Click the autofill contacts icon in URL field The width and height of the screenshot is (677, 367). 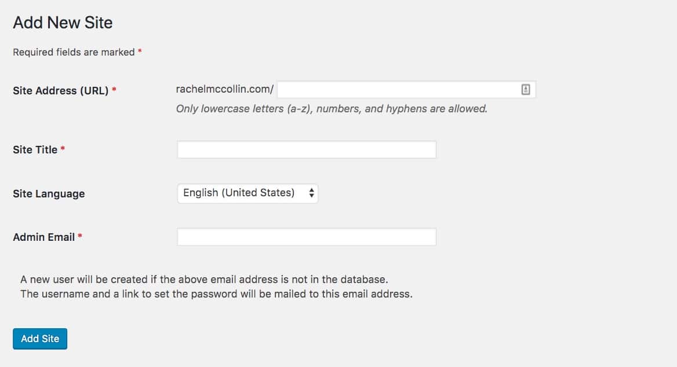click(526, 90)
